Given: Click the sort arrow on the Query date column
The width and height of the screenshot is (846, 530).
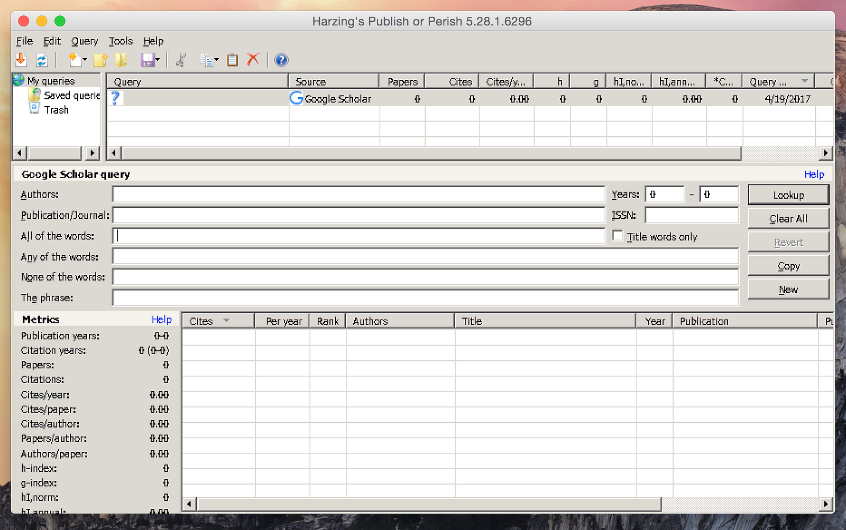Looking at the screenshot, I should (x=804, y=81).
